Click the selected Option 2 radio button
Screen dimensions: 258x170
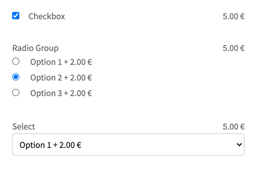click(16, 77)
